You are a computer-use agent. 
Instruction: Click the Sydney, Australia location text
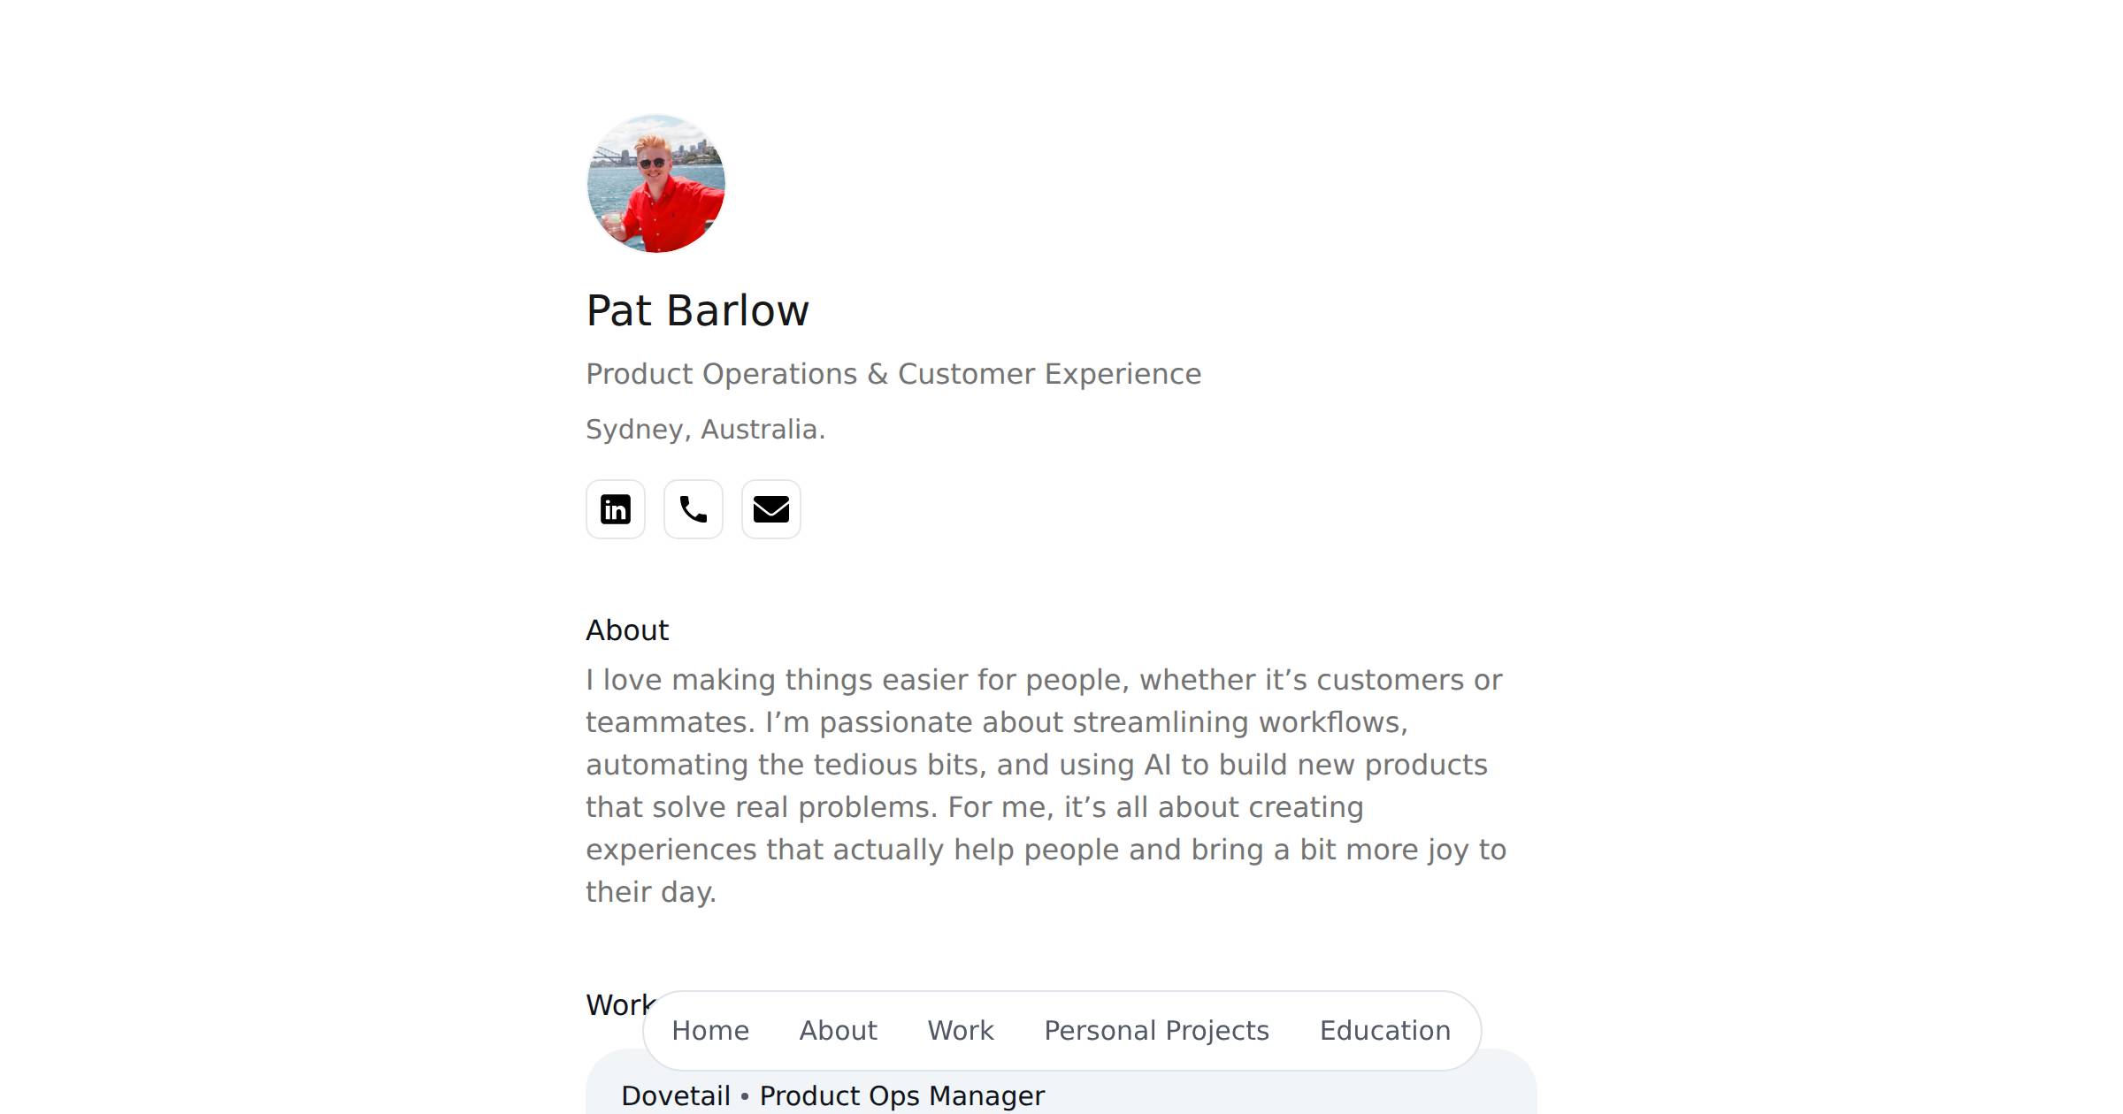click(705, 430)
